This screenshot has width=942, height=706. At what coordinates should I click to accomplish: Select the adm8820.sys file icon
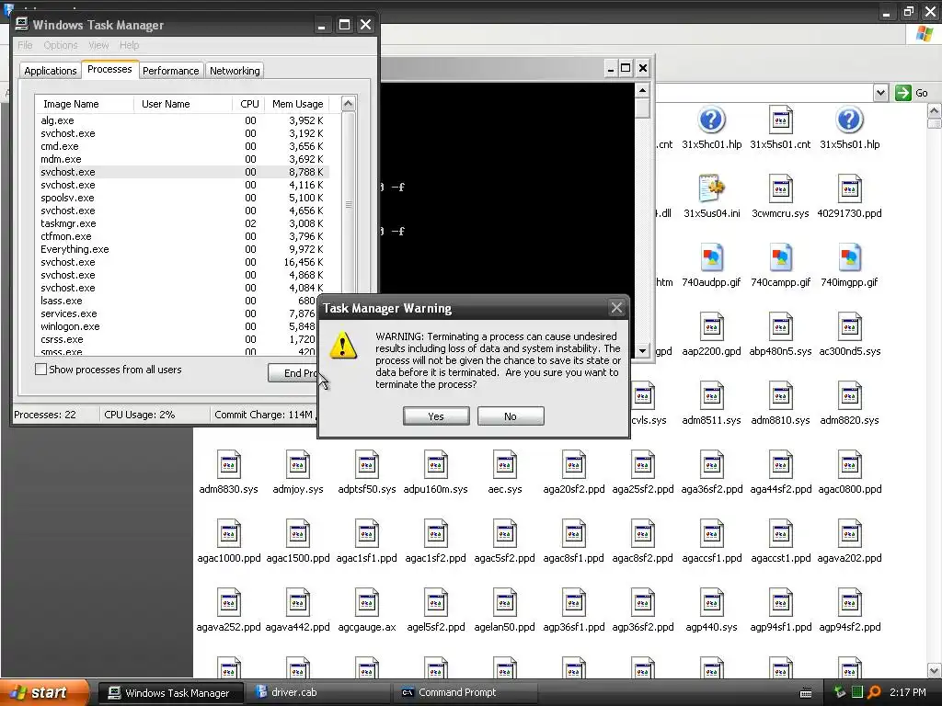(x=849, y=395)
